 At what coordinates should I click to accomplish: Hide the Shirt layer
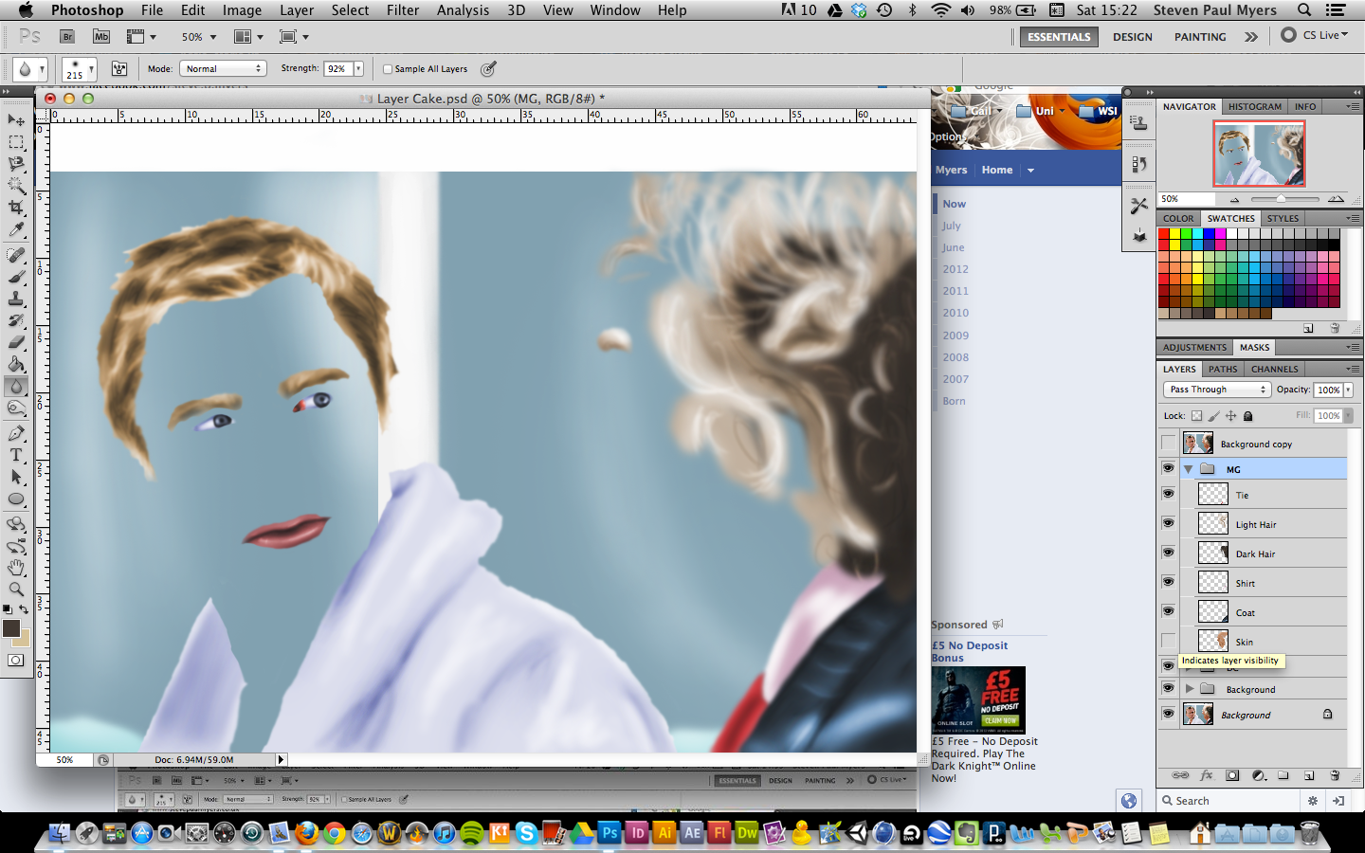(x=1168, y=582)
